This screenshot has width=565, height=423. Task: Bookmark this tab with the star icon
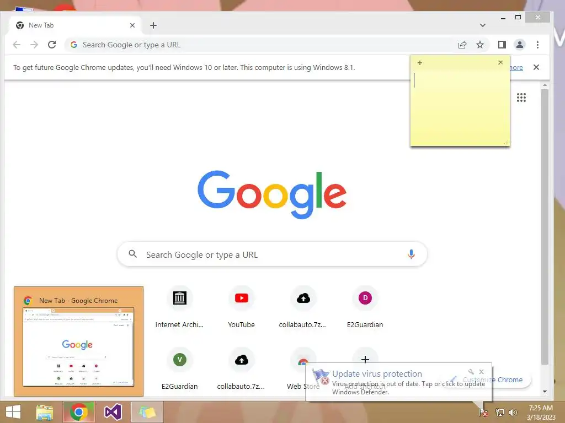[x=480, y=45]
